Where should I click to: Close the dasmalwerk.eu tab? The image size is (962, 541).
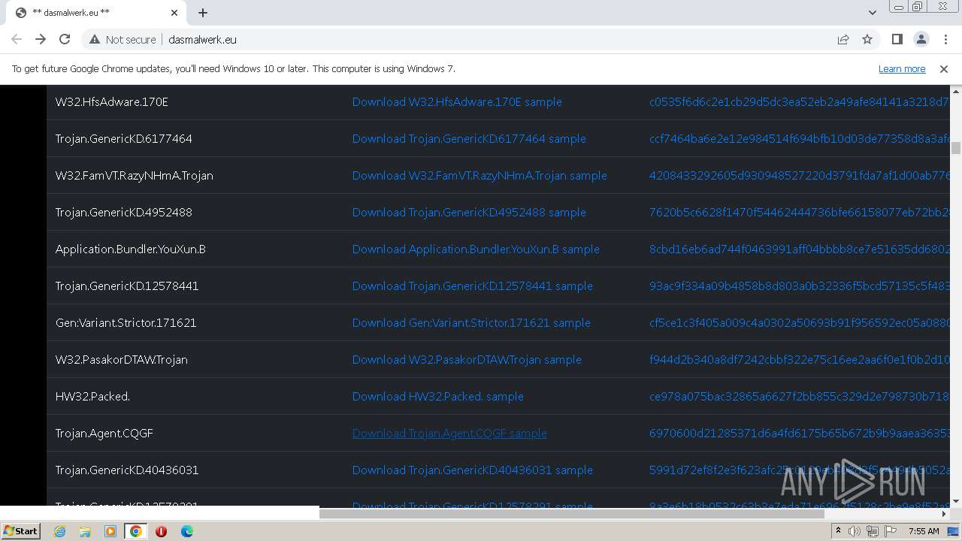(x=174, y=13)
